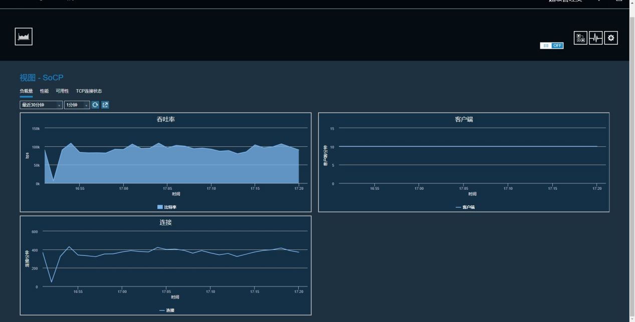The width and height of the screenshot is (635, 322).
Task: Toggle 比特率 legend series in throughput chart
Action: 166,207
